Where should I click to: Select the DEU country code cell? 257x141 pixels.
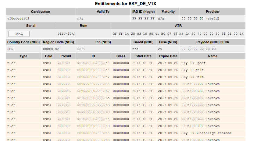click(11, 49)
